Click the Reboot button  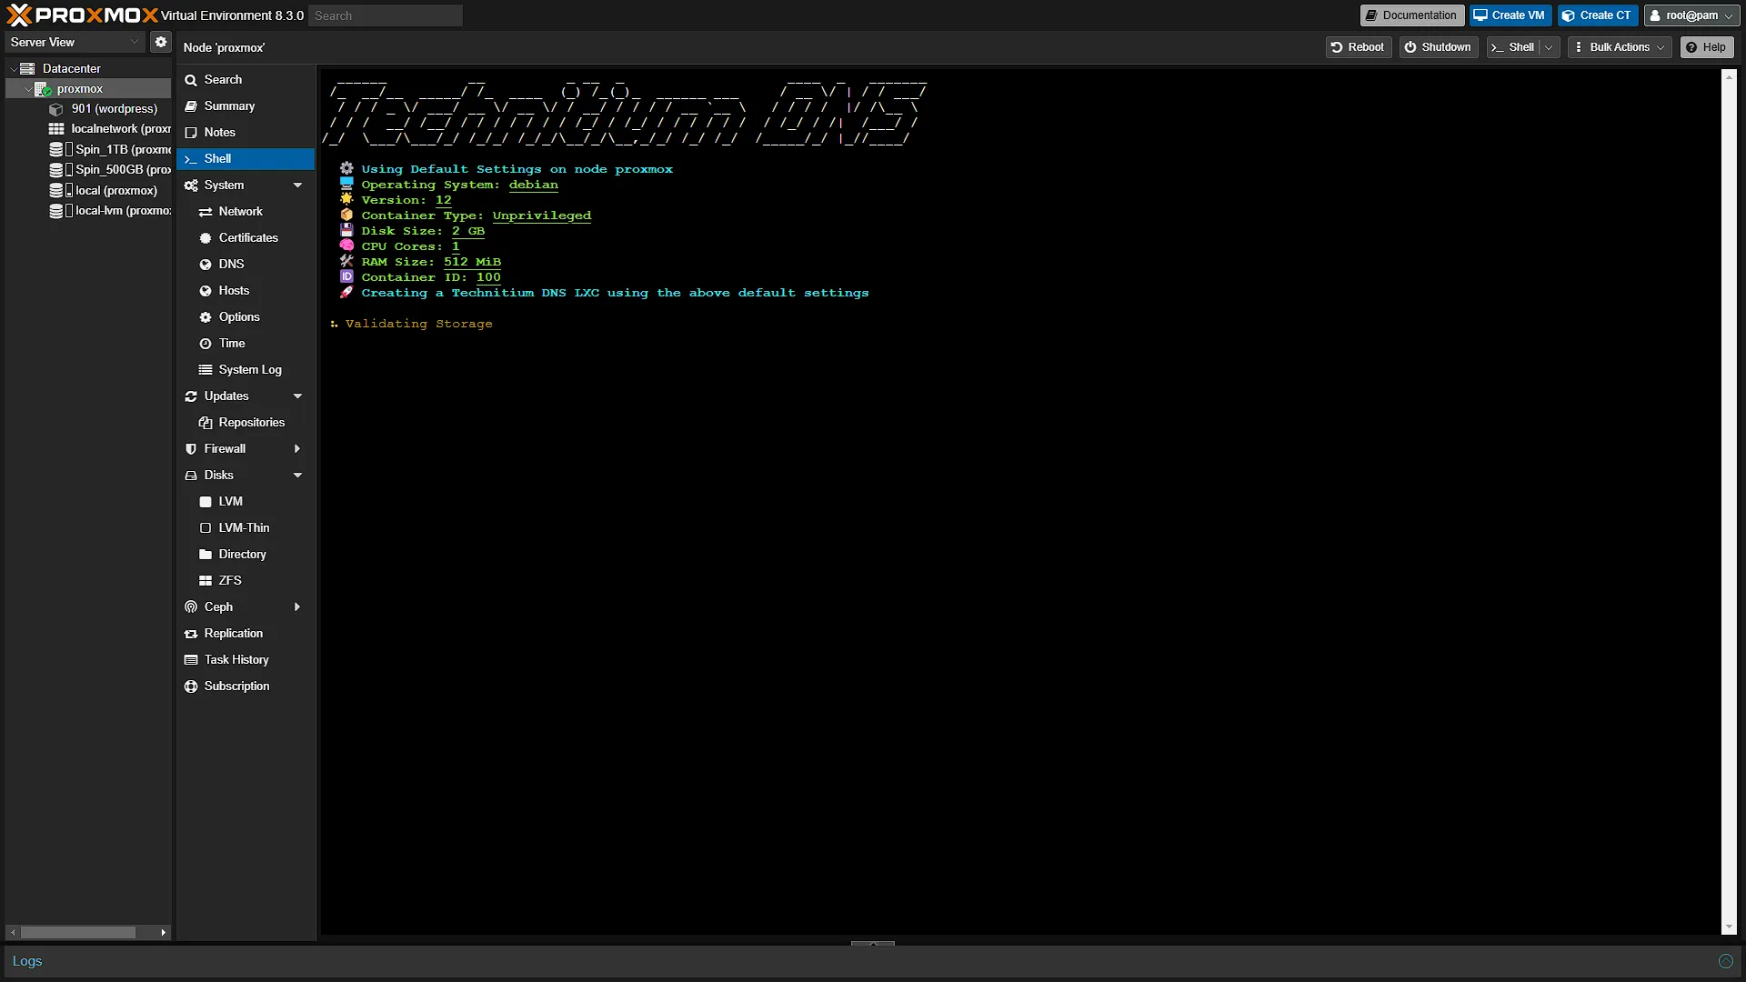[1358, 47]
